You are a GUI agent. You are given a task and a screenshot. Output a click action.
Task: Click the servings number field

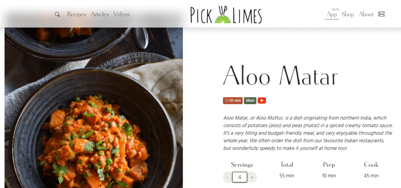[x=240, y=177]
